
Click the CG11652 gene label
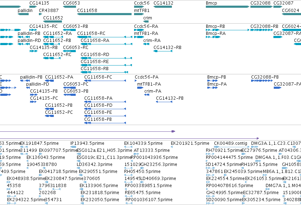tap(53, 18)
